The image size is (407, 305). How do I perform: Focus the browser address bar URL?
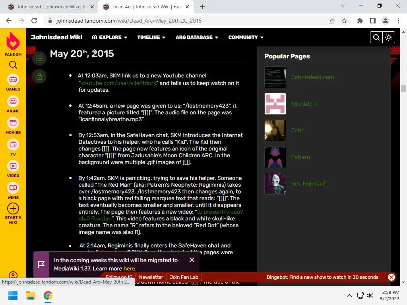(x=129, y=21)
